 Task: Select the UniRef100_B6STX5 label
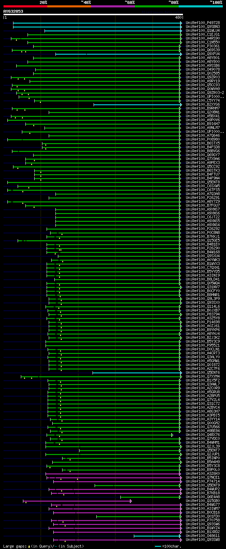[x=203, y=143]
